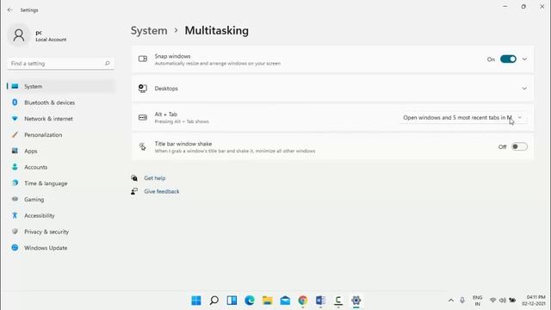Select Apps in the sidebar
The width and height of the screenshot is (551, 310).
point(61,152)
